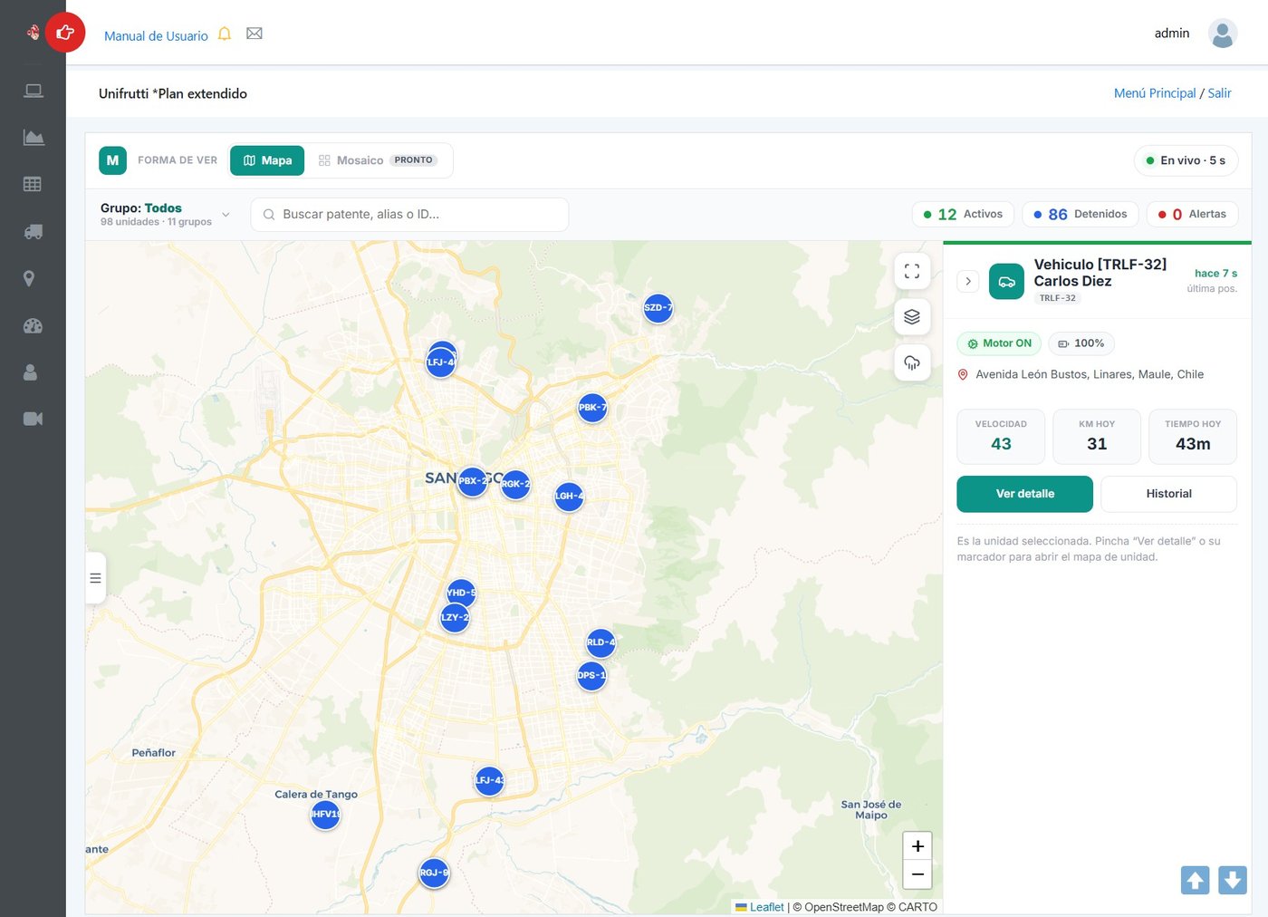
Task: Open the dashboard gauge icon in sidebar
Action: [33, 325]
